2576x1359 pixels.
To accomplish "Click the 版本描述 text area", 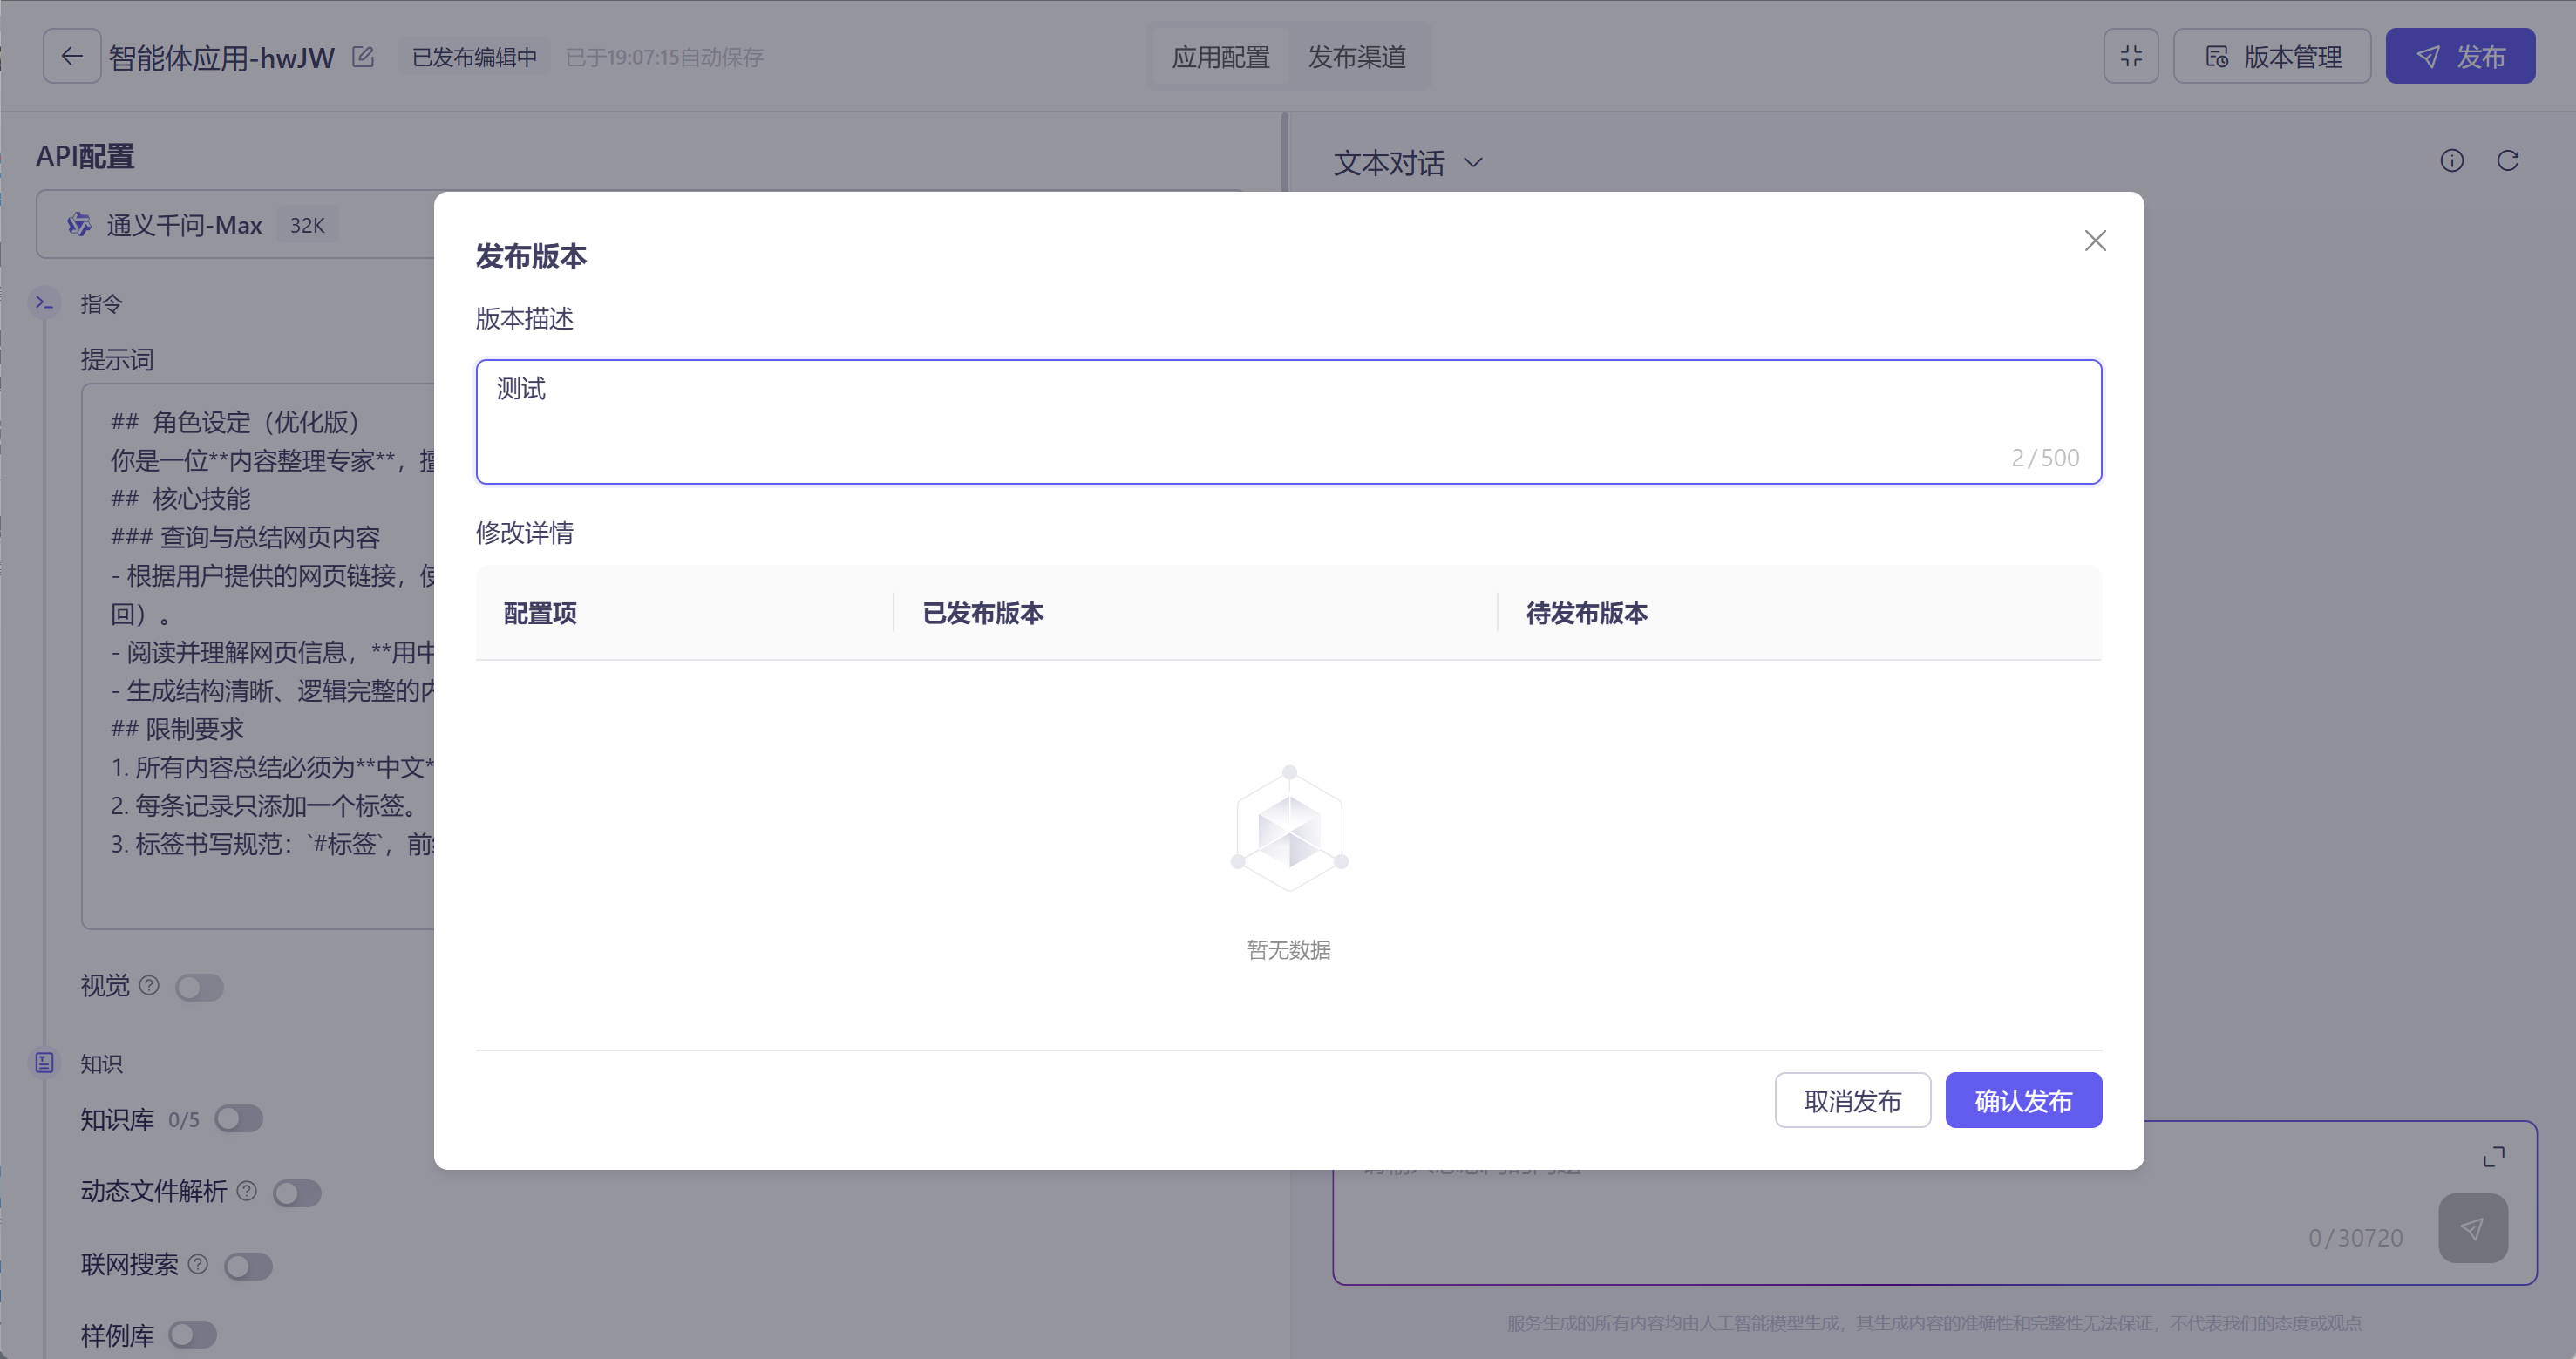I will [x=1288, y=421].
